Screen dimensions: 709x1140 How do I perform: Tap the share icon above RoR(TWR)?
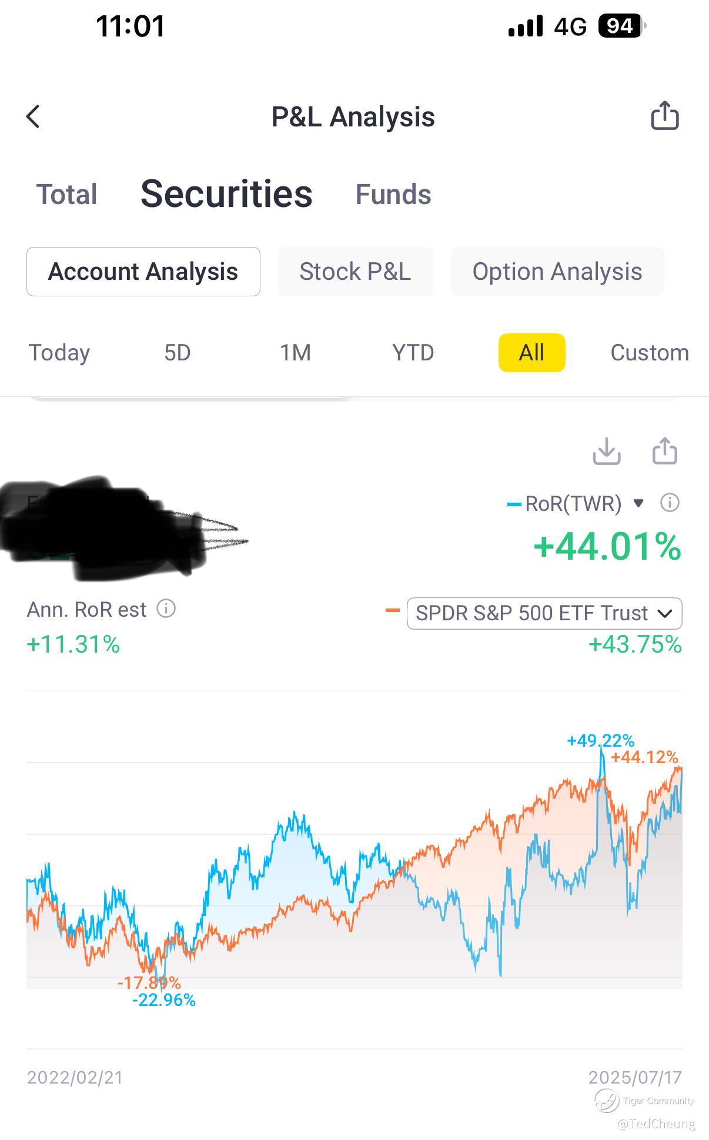click(665, 452)
